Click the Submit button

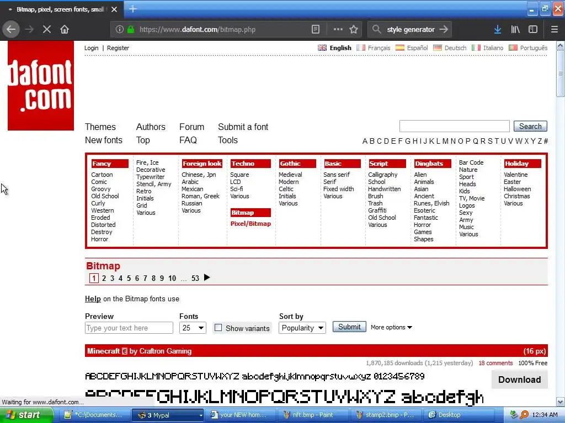click(x=349, y=327)
